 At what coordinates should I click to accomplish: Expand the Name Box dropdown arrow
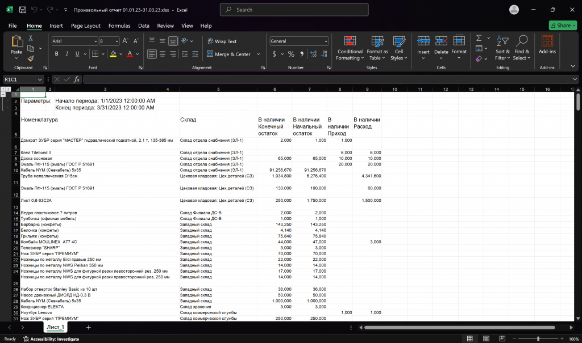(x=40, y=79)
